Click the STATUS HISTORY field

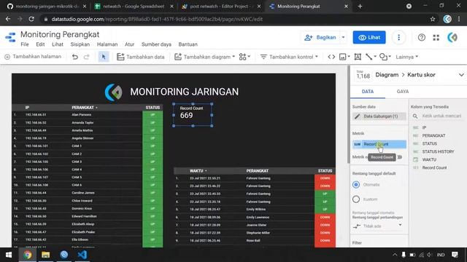[x=438, y=151]
